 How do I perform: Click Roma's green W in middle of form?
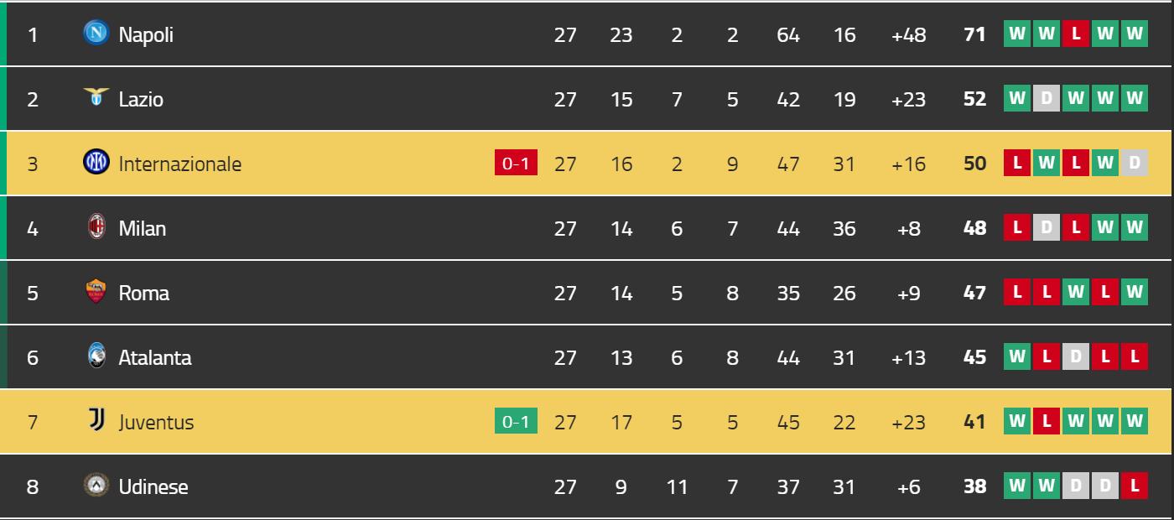point(1076,293)
